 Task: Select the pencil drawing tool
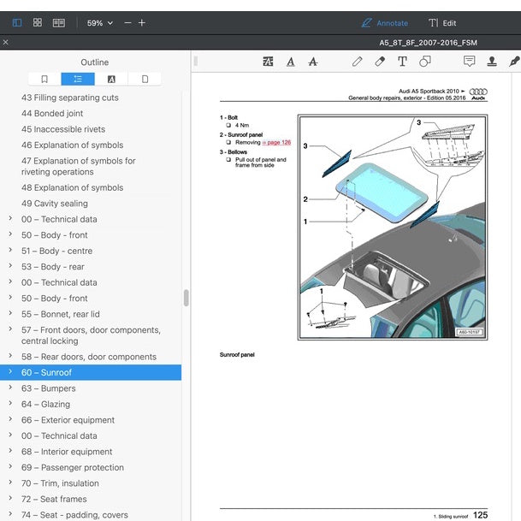[358, 62]
